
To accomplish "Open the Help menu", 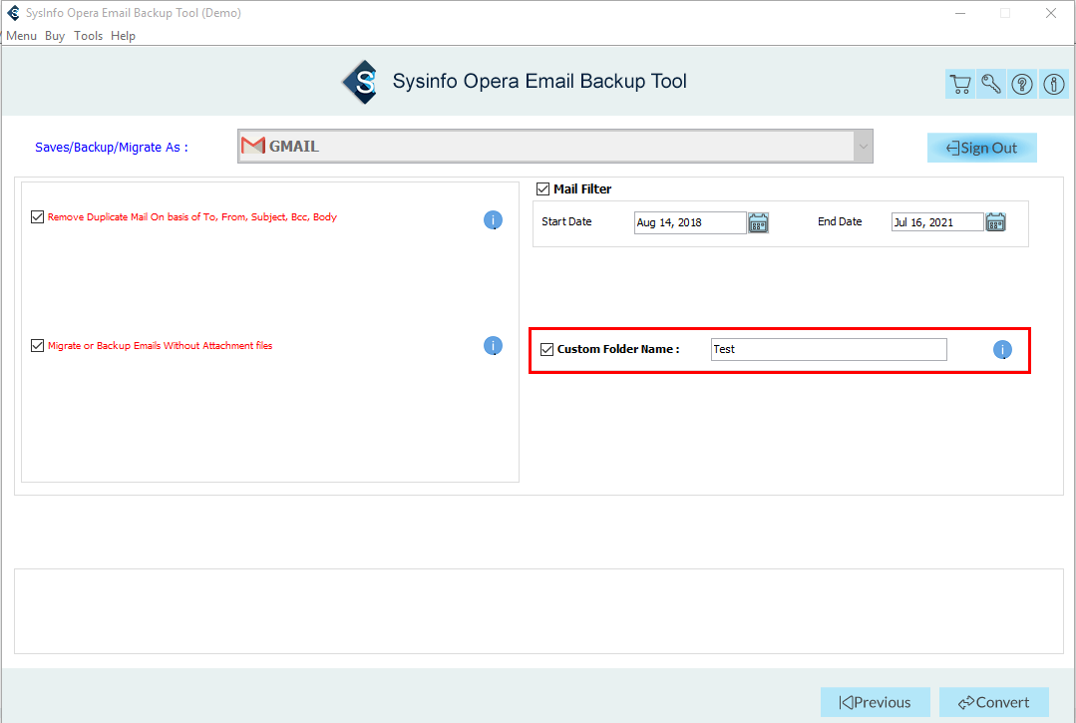I will click(x=123, y=36).
